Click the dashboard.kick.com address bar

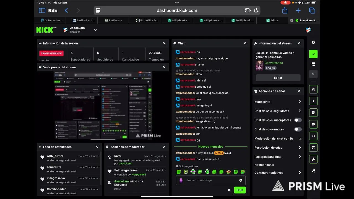pos(177,11)
